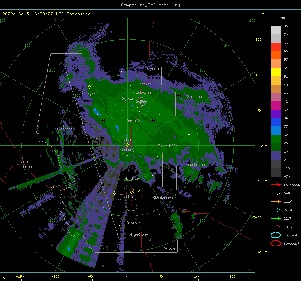This screenshot has height=281, width=301.
Task: Click the Ponoka label
Action: pos(153,69)
